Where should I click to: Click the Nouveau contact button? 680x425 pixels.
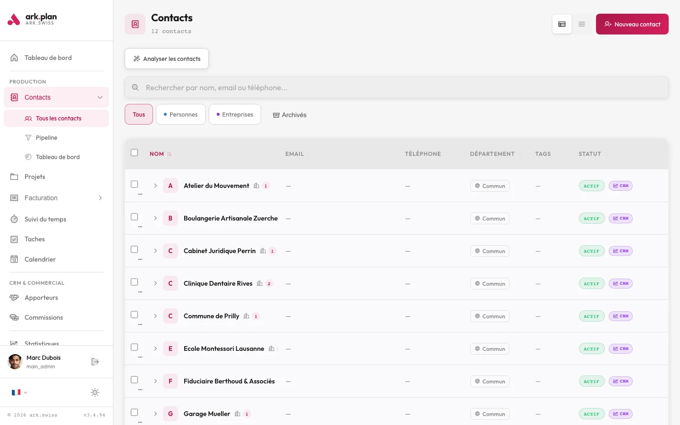[x=632, y=24]
